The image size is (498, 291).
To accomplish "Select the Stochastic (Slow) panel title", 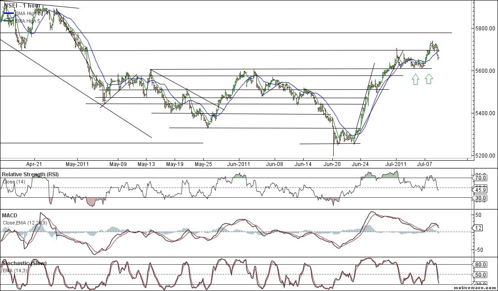I will [24, 263].
